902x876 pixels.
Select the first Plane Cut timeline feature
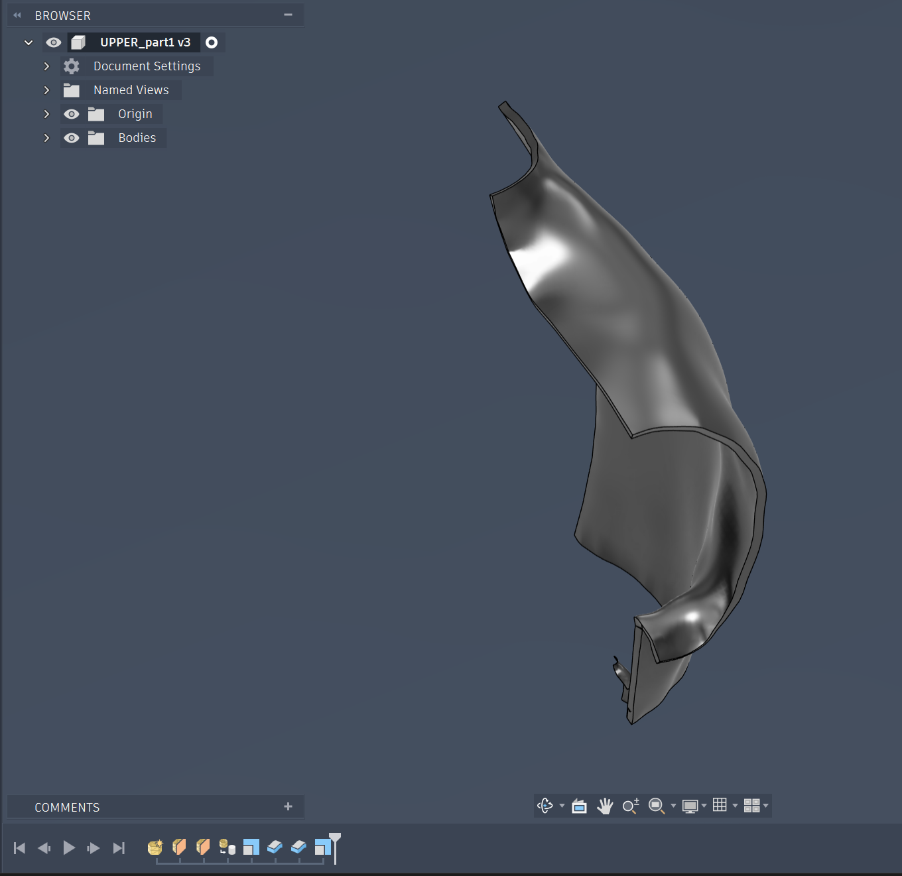(x=179, y=847)
